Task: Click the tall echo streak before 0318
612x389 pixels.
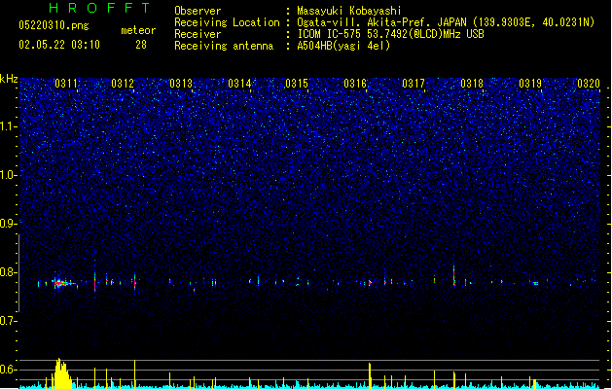Action: pos(454,275)
